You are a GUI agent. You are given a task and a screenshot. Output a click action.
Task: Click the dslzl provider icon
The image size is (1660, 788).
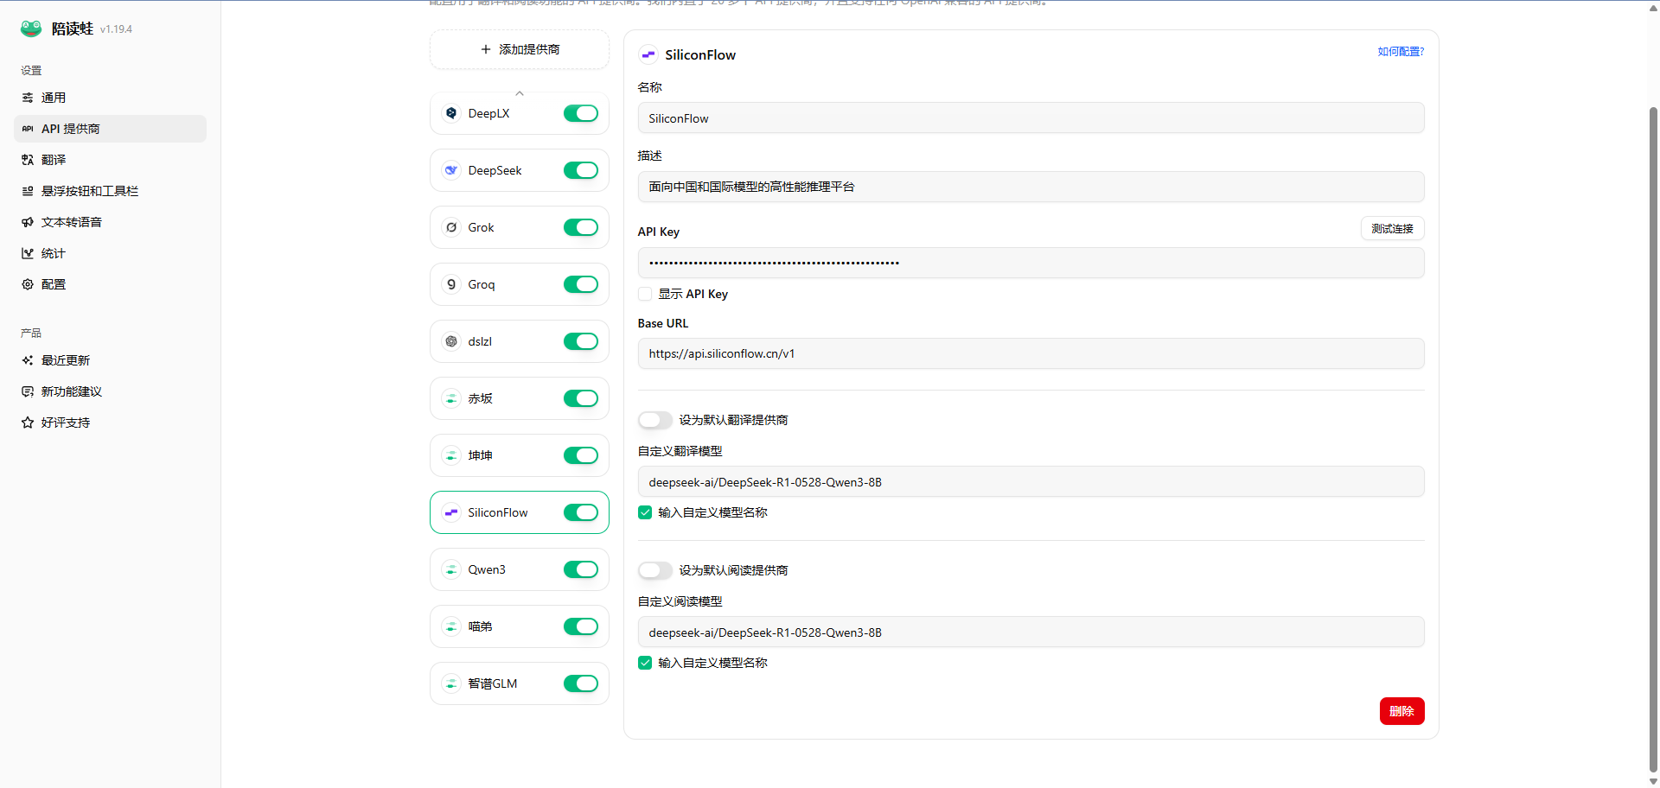[x=451, y=341]
